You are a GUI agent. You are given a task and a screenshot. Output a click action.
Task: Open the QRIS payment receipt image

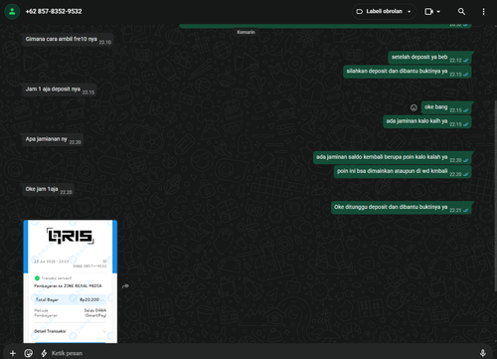point(71,281)
